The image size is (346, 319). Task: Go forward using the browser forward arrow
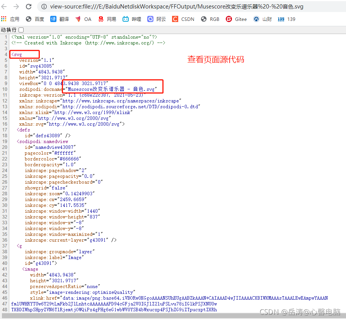pyautogui.click(x=16, y=7)
